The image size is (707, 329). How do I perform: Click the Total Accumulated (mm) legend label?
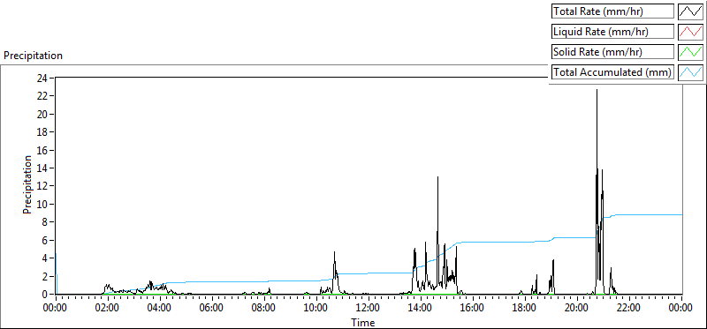tap(612, 72)
